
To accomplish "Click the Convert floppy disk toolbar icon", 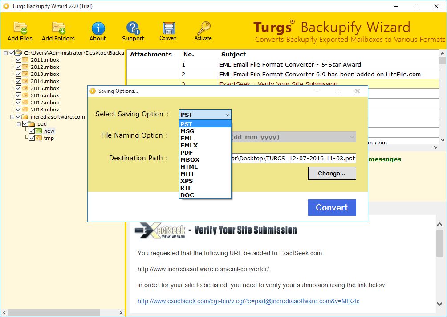I will (168, 28).
